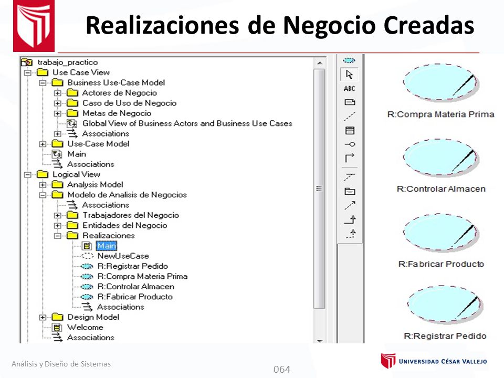
Task: Expand the Metas de Negocio folder
Action: point(58,113)
